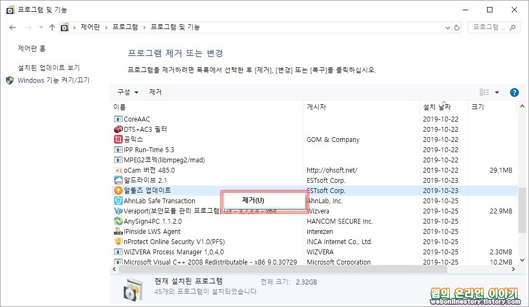Image resolution: width=529 pixels, height=307 pixels.
Task: Expand the chevron after 프로그램 in breadcrumb
Action: (144, 27)
